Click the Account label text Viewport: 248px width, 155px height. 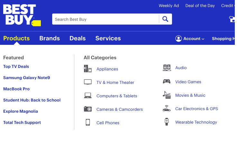192,39
